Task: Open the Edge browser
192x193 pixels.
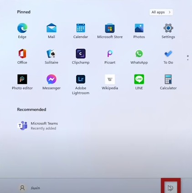Action: coord(22,31)
